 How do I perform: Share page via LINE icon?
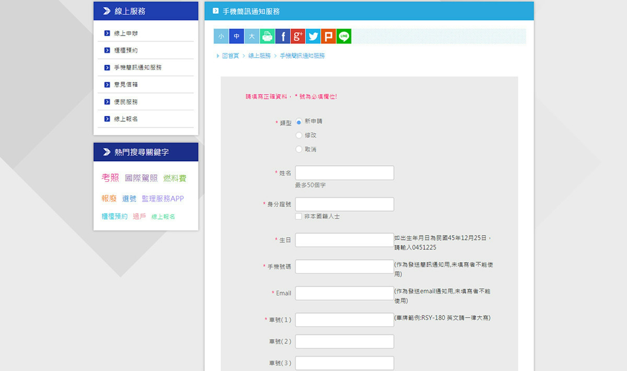[x=344, y=36]
